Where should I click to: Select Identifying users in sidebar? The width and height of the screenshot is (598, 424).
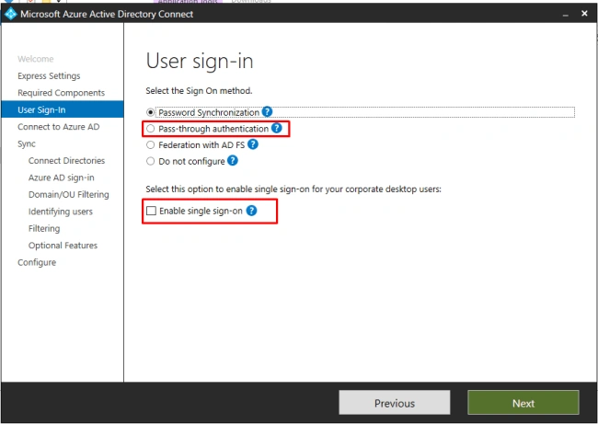(60, 212)
